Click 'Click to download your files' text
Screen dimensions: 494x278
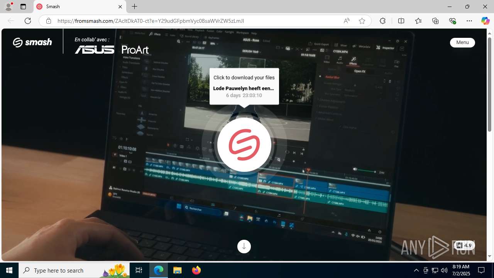pos(244,78)
